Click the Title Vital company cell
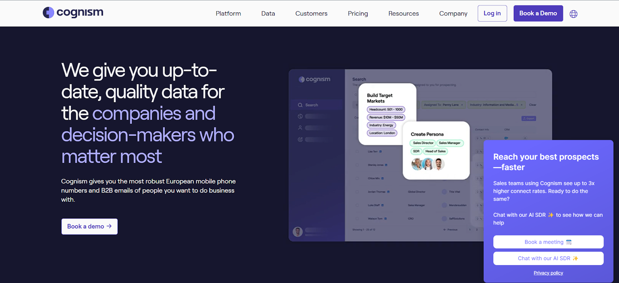The image size is (619, 283). coord(455,192)
